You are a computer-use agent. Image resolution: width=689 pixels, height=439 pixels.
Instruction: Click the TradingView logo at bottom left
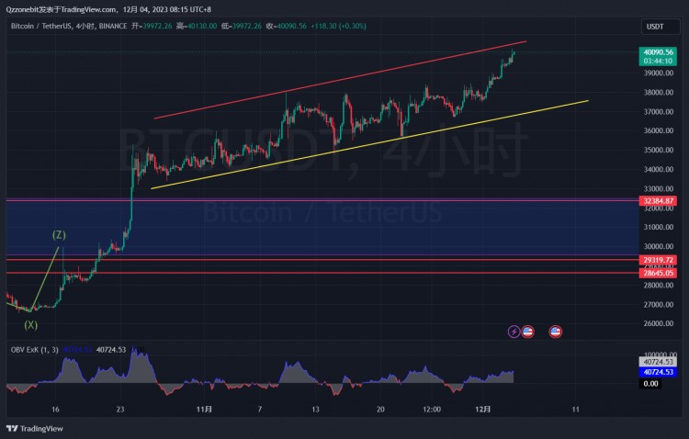coord(35,429)
